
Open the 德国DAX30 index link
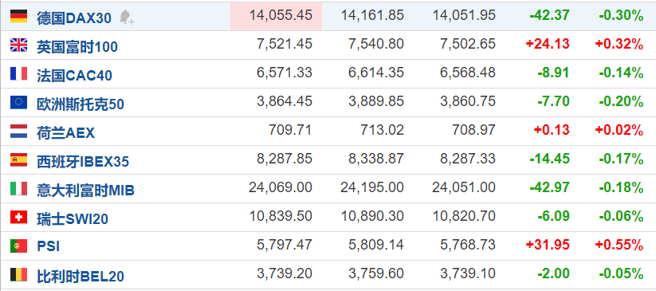tap(74, 18)
